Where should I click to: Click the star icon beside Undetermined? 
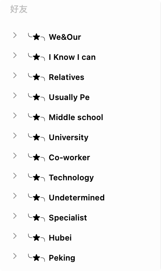click(36, 198)
